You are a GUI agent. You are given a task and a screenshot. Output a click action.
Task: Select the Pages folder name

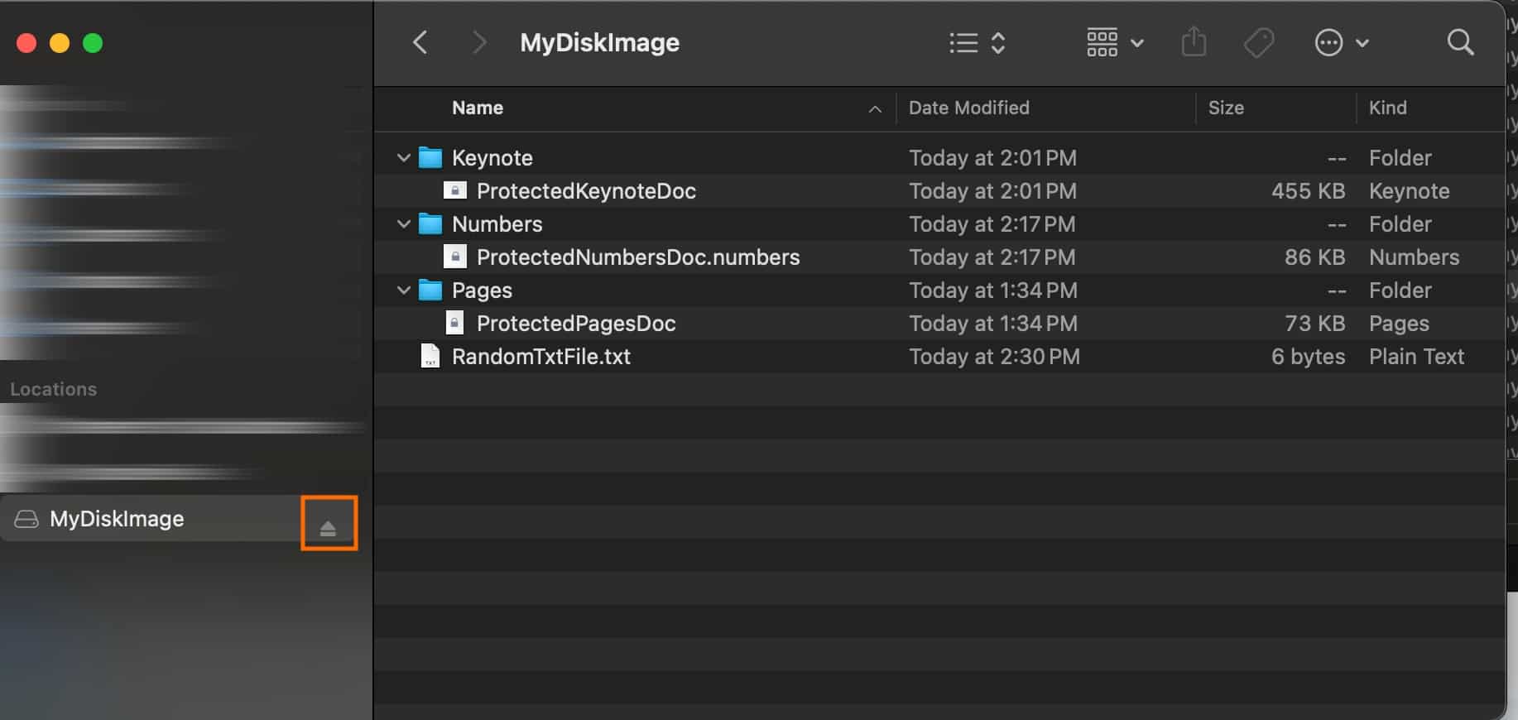tap(482, 290)
